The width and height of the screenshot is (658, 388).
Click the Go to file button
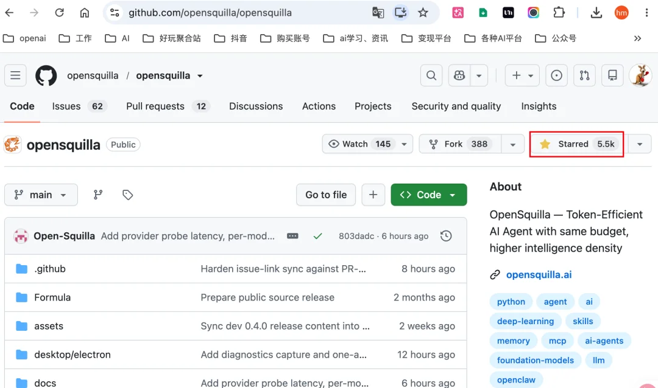(x=326, y=195)
